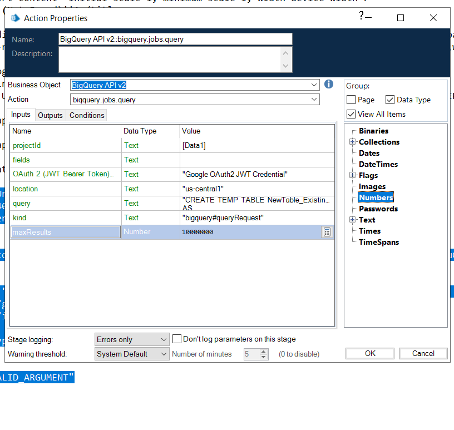Open the Stage logging dropdown
The image size is (454, 430).
(164, 339)
